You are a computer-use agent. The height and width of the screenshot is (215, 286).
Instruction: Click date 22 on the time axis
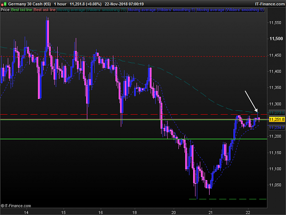pos(248,212)
